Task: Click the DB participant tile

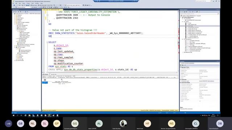Action: pos(220,123)
